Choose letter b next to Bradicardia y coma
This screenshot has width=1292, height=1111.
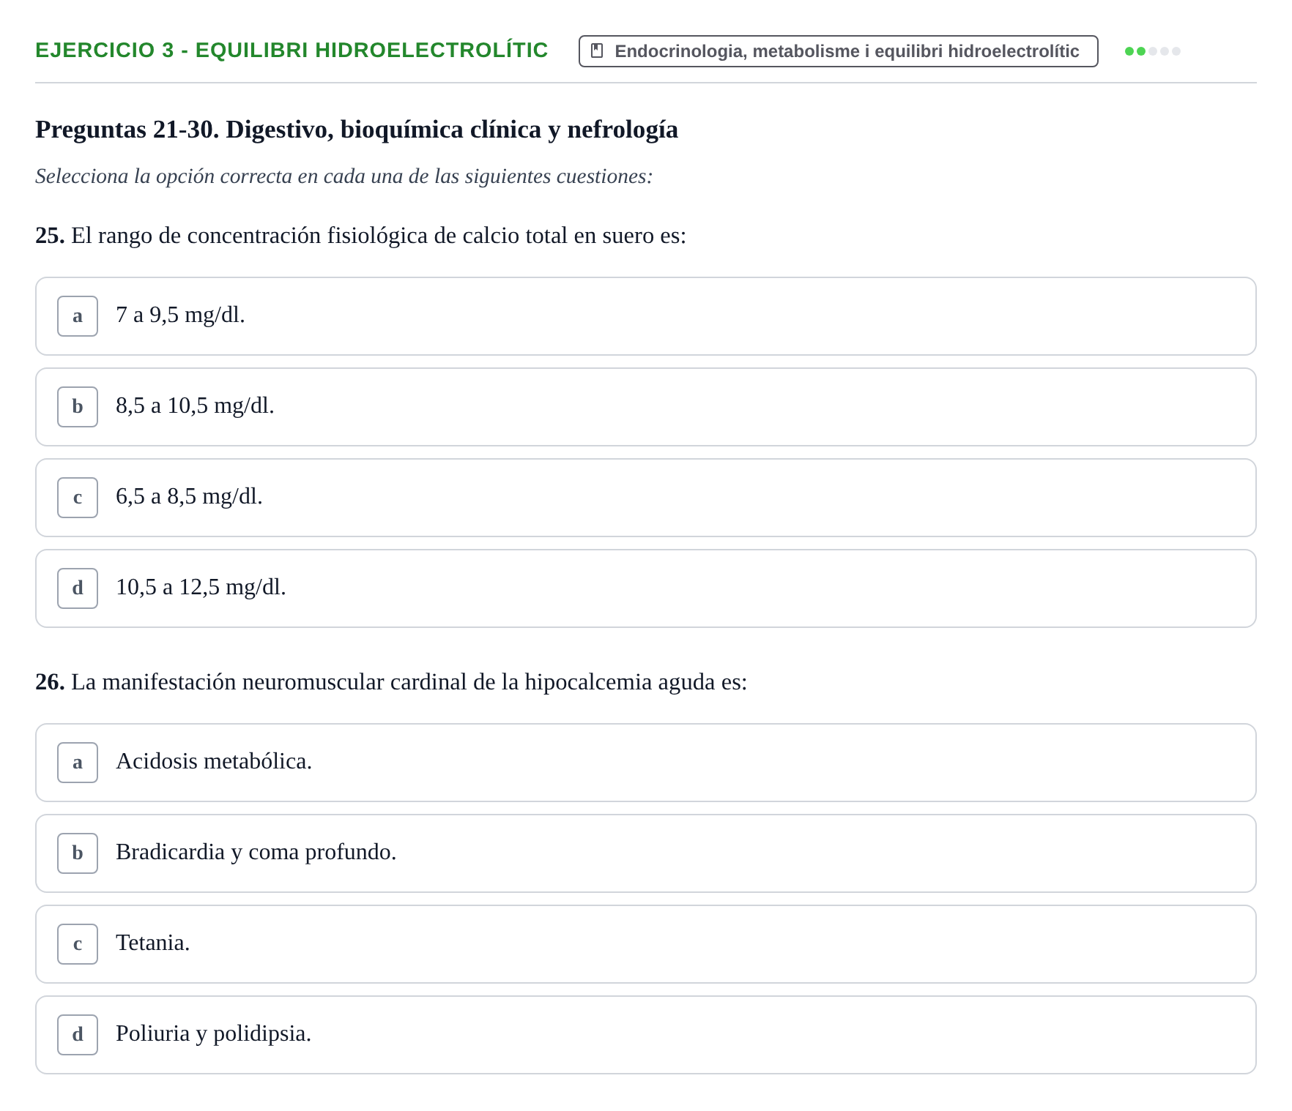click(78, 853)
